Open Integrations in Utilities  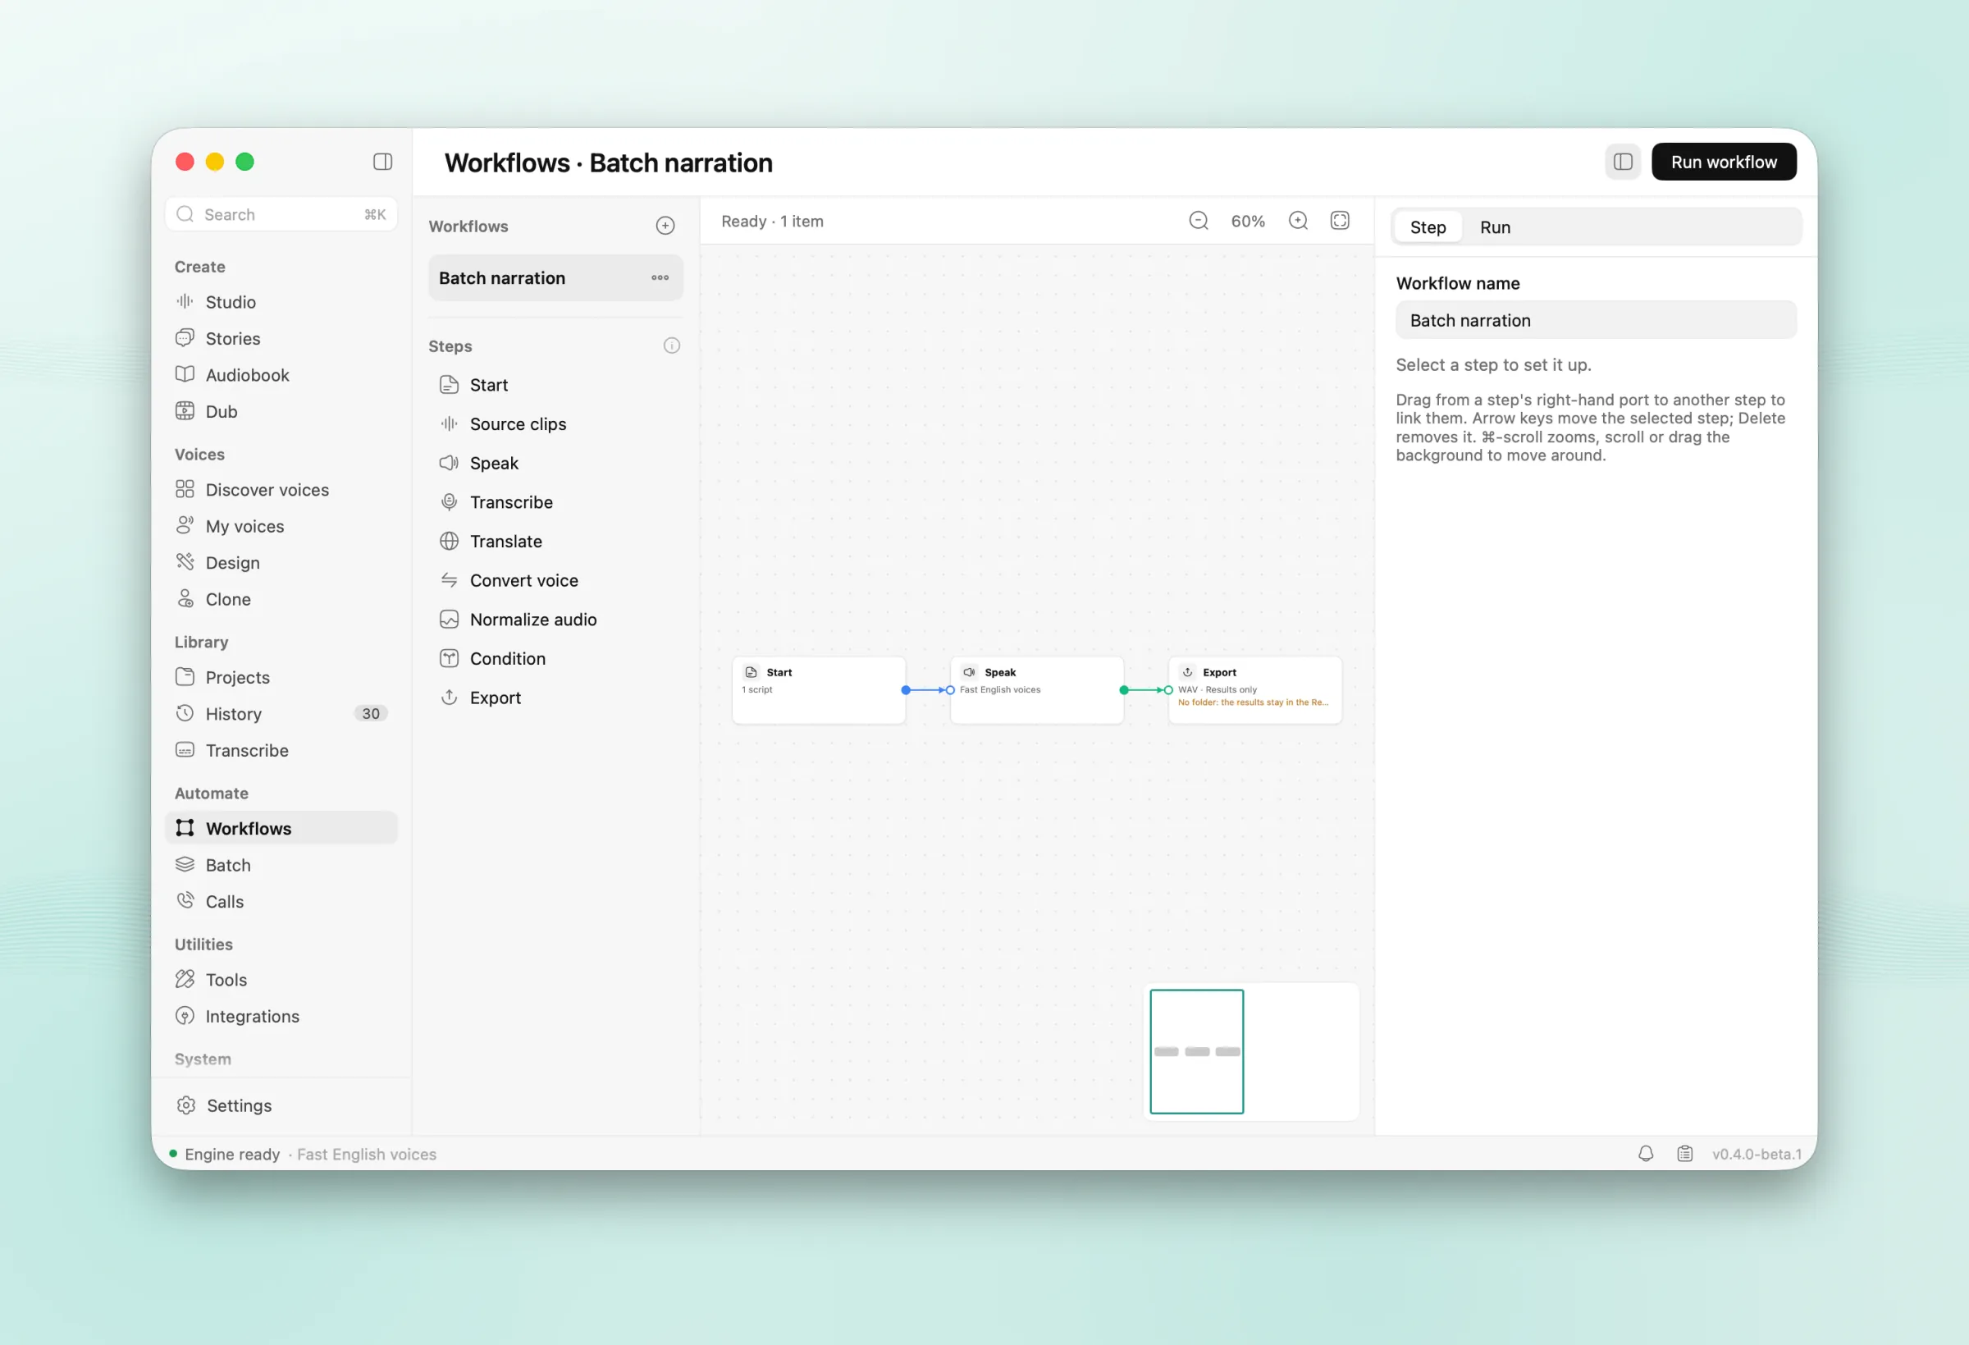point(281,1016)
